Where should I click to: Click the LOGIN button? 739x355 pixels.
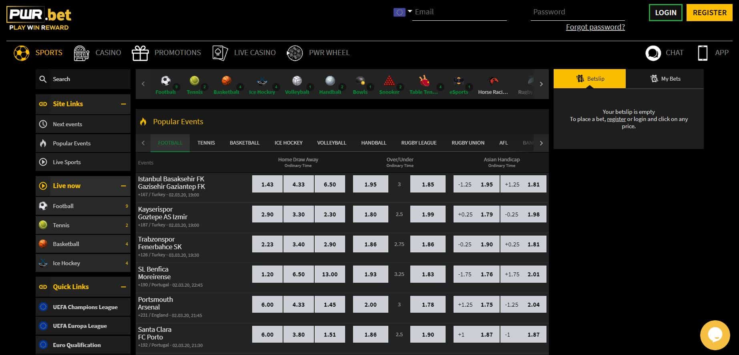666,12
